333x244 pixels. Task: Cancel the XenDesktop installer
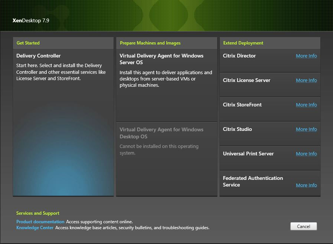(303, 227)
